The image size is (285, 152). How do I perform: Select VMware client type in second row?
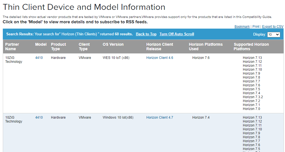85,118
